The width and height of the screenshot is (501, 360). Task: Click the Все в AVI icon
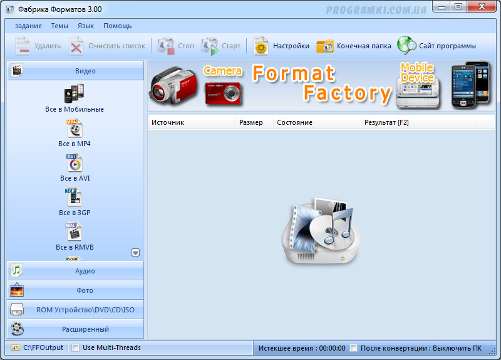[x=75, y=162]
